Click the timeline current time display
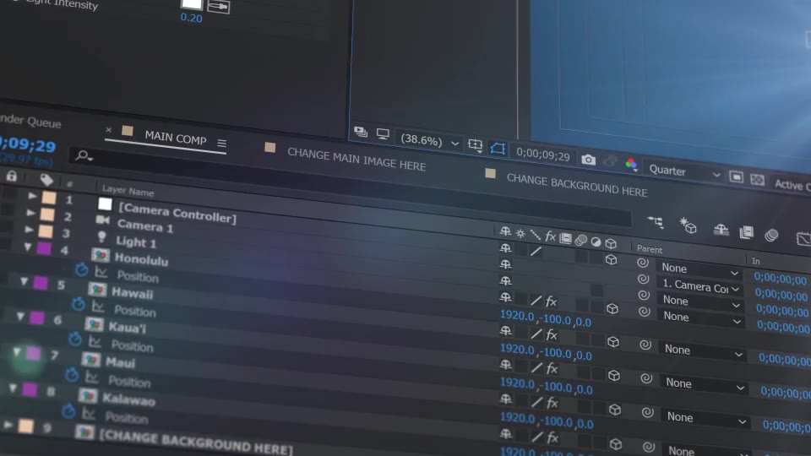The height and width of the screenshot is (456, 811). click(27, 144)
